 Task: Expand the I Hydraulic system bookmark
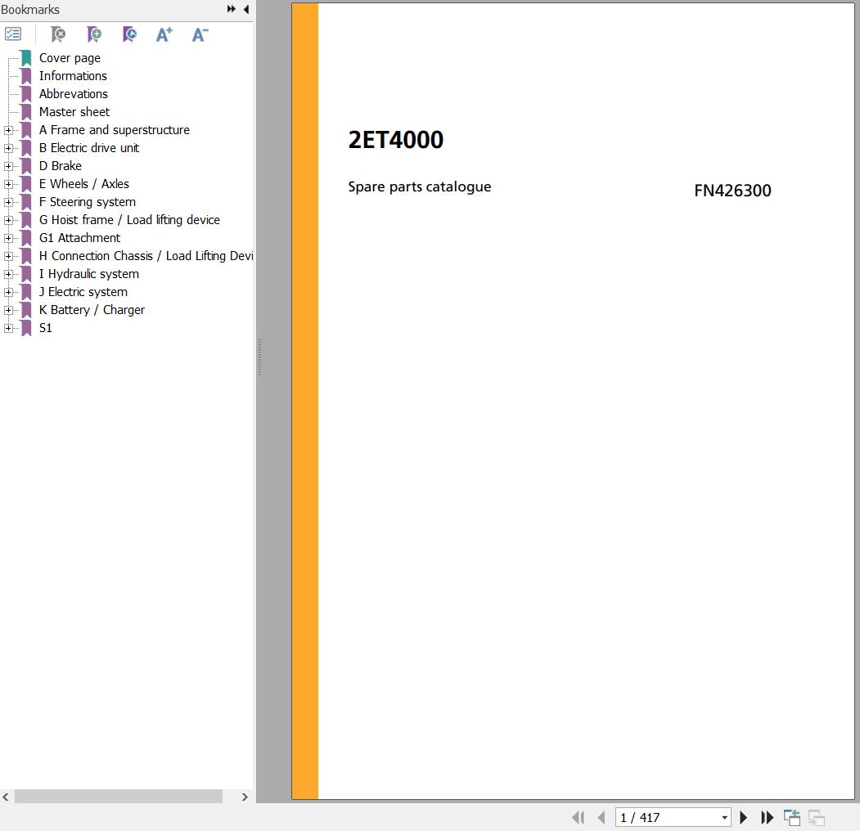click(x=8, y=274)
